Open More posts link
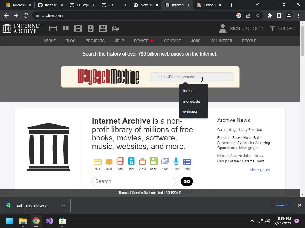Screen dimensions: 305x228 click(x=260, y=170)
